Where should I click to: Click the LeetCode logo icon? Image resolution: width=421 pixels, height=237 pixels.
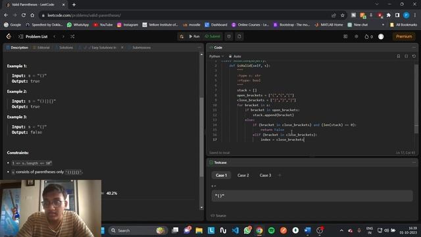point(9,36)
